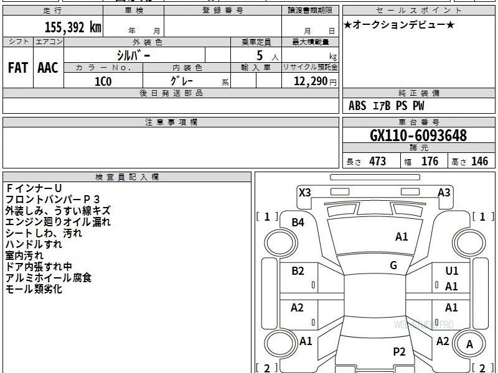The image size is (498, 373).
Task: Select the 最大積載量 header
Action: point(310,42)
